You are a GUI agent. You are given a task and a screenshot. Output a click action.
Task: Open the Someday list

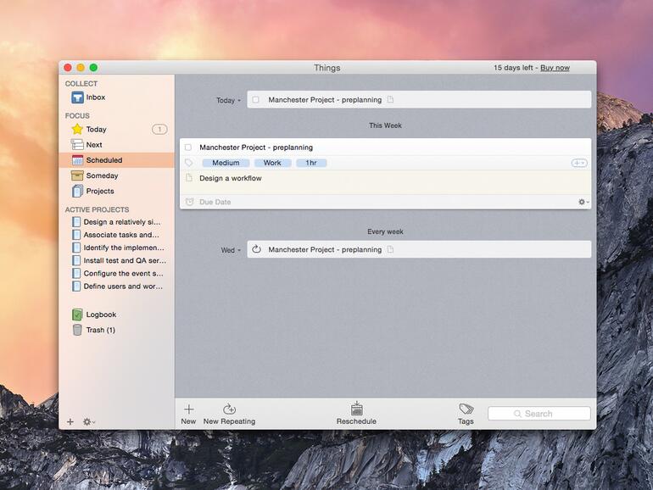click(x=101, y=175)
